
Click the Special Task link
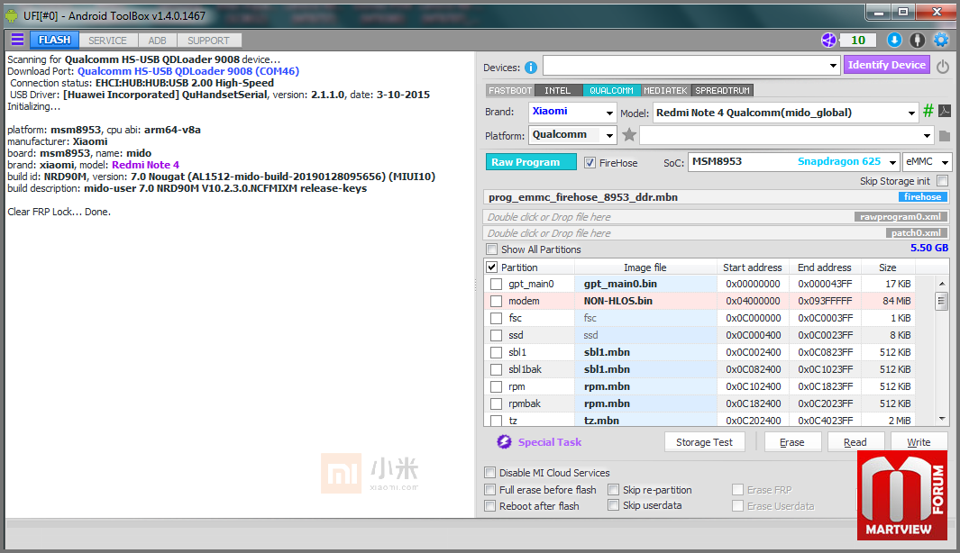(550, 441)
